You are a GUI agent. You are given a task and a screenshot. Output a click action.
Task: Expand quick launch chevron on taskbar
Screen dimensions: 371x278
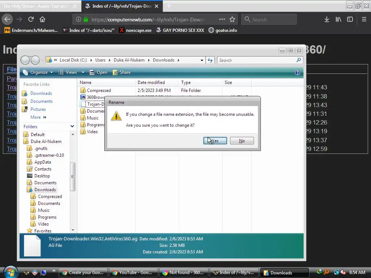coord(54,271)
